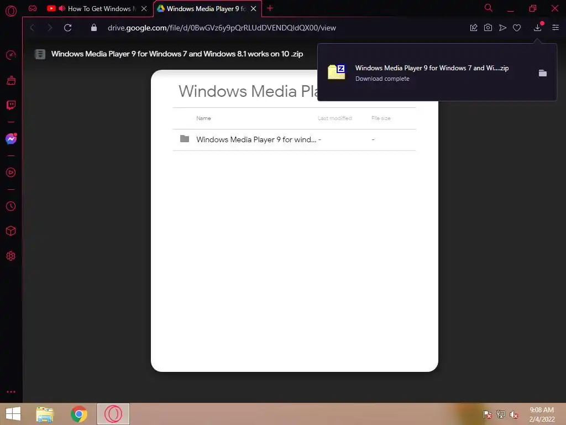Show downloaded zip in folder

pyautogui.click(x=543, y=73)
